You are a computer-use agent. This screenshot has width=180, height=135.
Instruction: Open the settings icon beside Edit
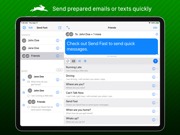[24, 28]
